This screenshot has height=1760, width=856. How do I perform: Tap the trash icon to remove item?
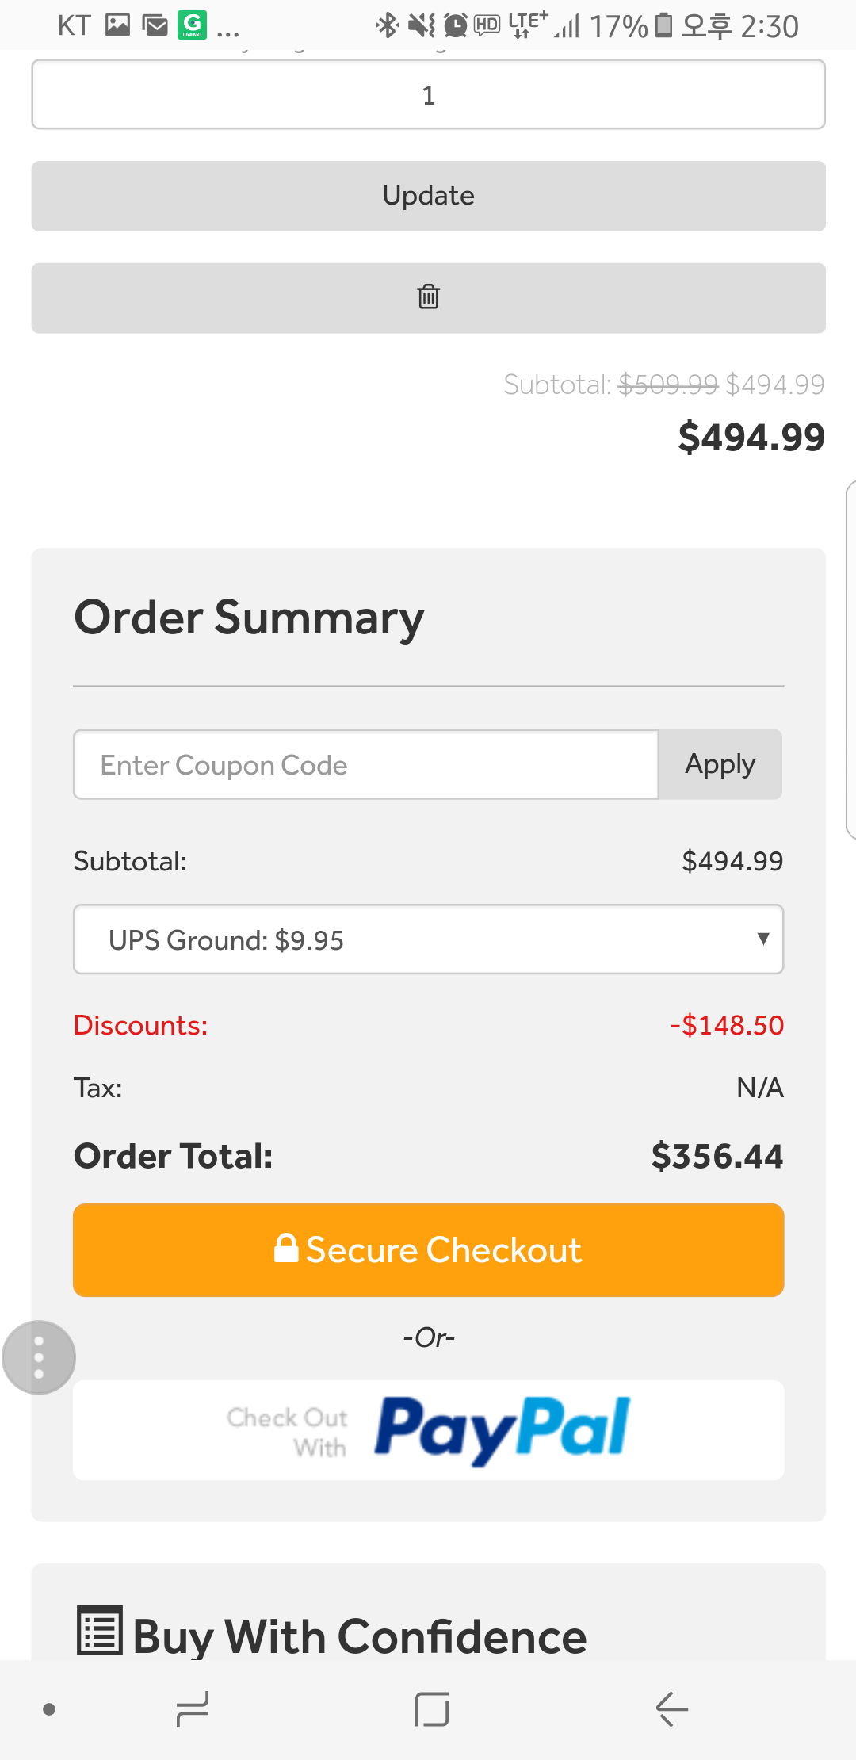coord(428,297)
